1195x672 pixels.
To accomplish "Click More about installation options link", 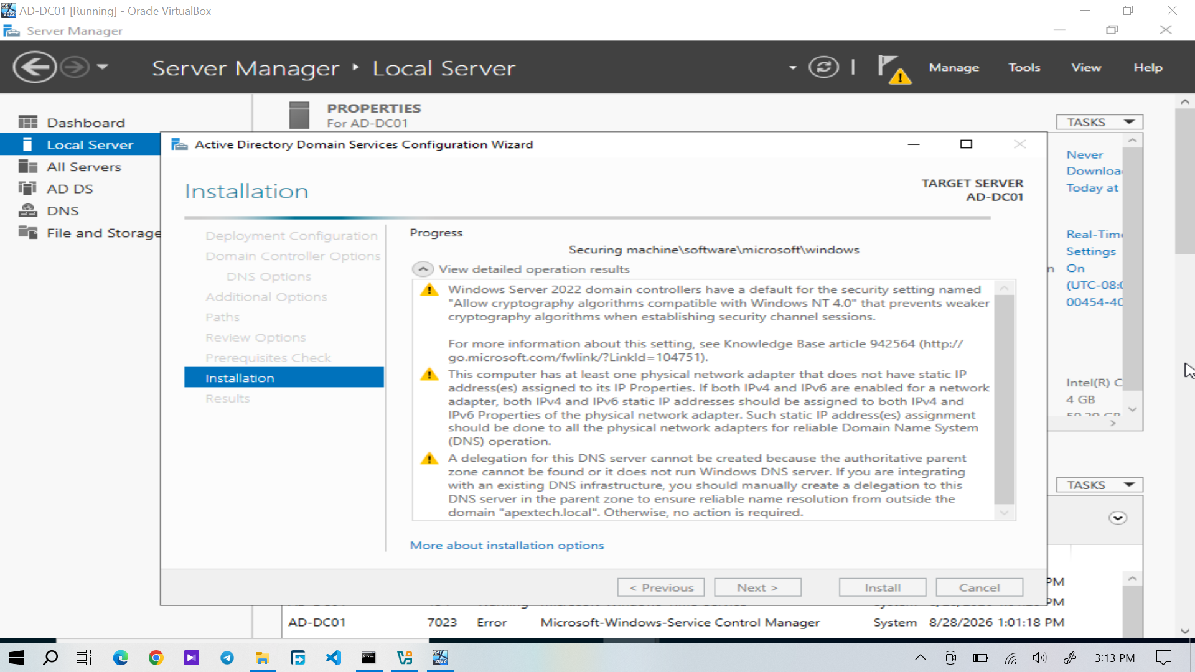I will 507,545.
